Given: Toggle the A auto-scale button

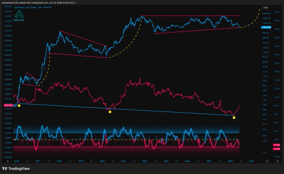Looking at the screenshot, I should click(x=267, y=161).
